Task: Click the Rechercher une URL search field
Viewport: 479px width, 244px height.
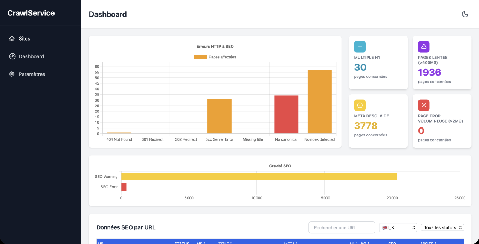Action: [342, 227]
